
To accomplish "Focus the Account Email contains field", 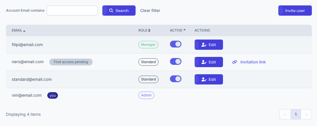I will (x=72, y=11).
